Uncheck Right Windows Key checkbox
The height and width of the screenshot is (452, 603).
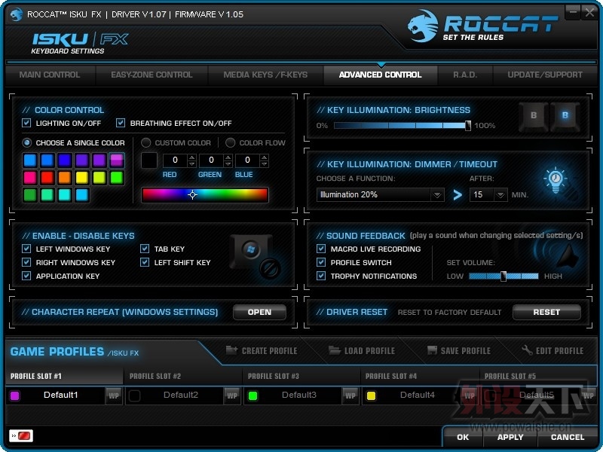[x=26, y=262]
